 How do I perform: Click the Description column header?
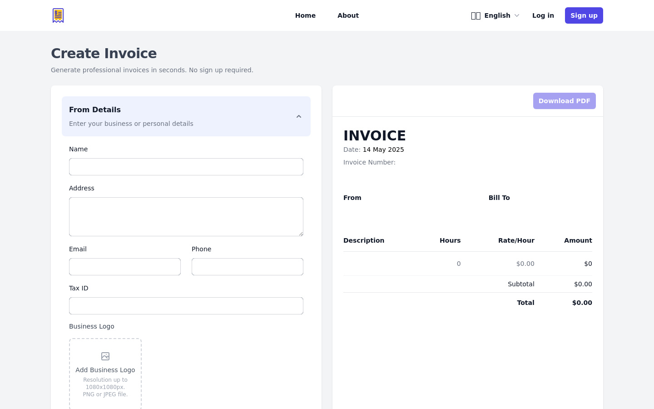(x=364, y=240)
